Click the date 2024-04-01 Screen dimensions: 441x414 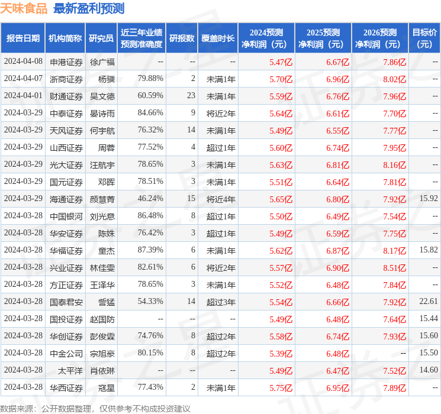coord(23,95)
